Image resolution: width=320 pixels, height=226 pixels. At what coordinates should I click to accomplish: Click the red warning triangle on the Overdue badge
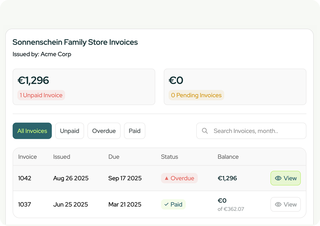click(x=166, y=178)
